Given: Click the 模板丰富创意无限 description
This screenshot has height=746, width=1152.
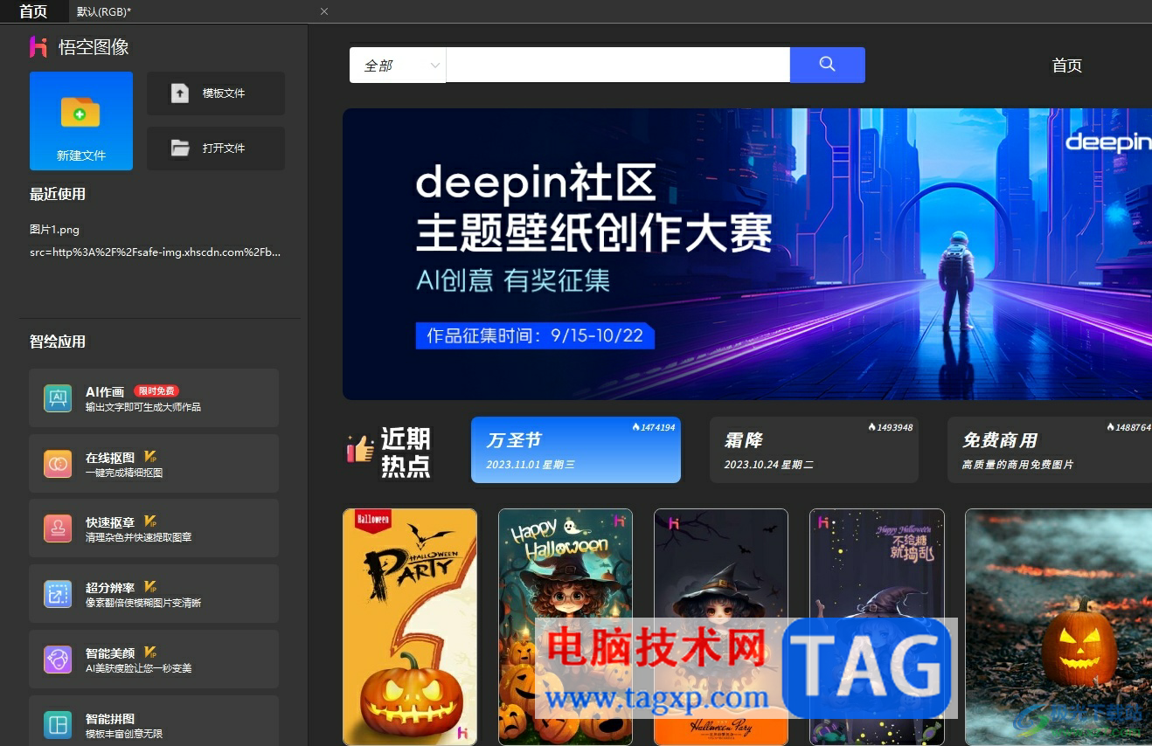Looking at the screenshot, I should pos(124,734).
